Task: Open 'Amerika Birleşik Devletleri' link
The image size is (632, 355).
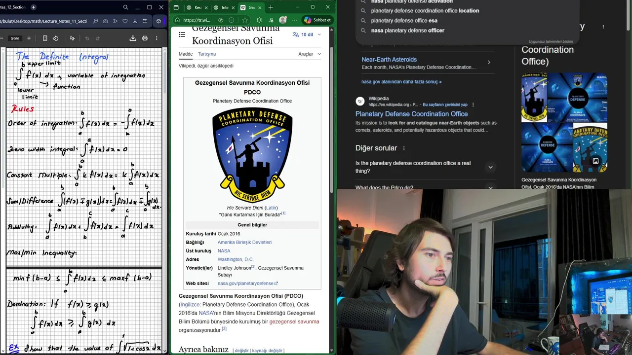Action: point(244,242)
